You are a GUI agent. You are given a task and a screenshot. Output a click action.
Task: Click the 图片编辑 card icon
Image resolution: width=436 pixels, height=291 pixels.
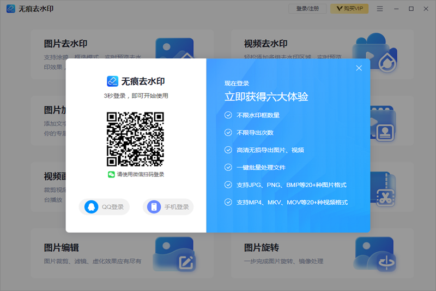point(174,254)
